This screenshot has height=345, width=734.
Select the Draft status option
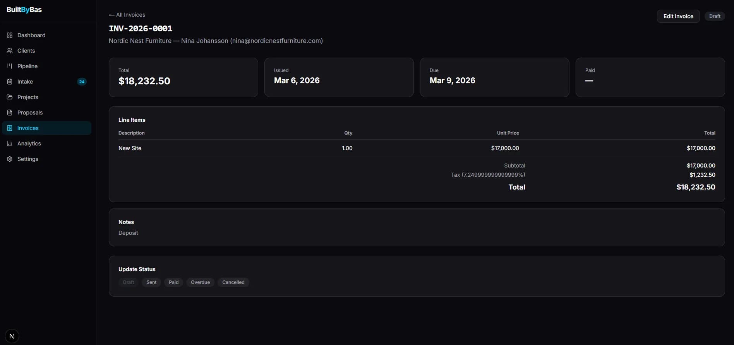click(x=129, y=282)
